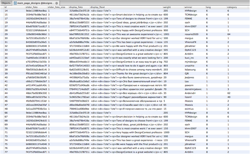250x154 pixels.
Task: Click weight value 5 in row 46
Action: coord(164,101)
